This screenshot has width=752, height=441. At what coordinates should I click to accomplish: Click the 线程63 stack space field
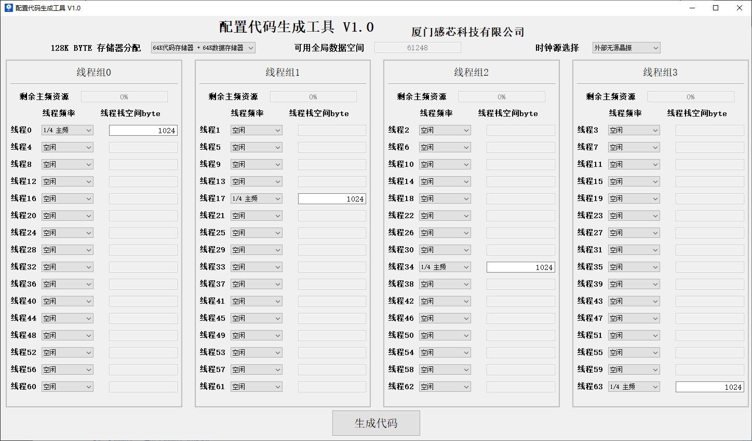(710, 387)
